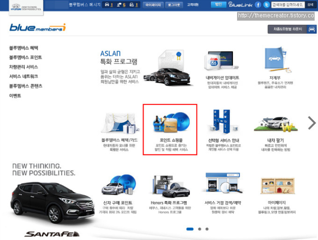Click the third car message icon
The image size is (318, 240).
tap(131, 5)
